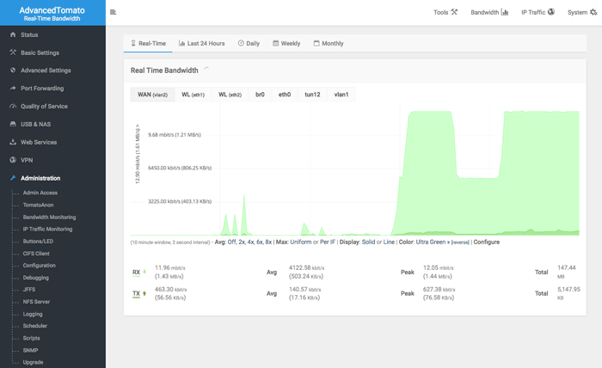This screenshot has height=368, width=602.
Task: Click the reverse color link
Action: coord(460,242)
